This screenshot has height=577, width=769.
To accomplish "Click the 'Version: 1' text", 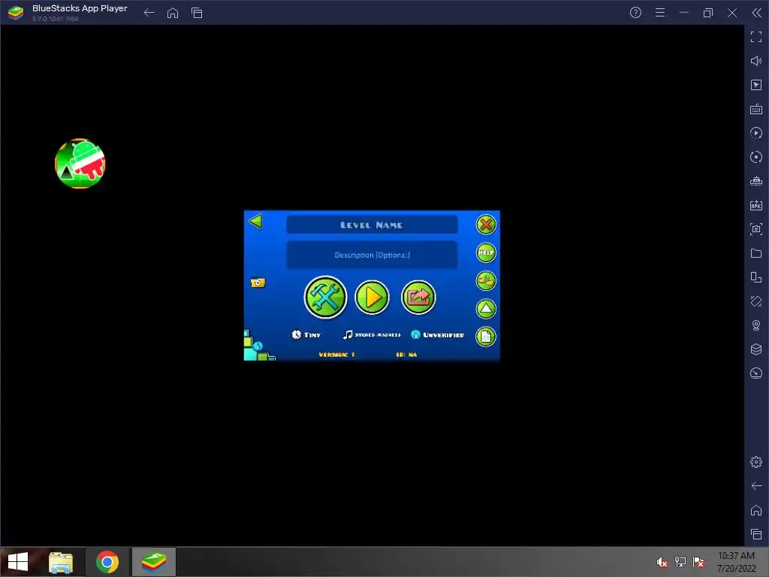I will pos(336,355).
